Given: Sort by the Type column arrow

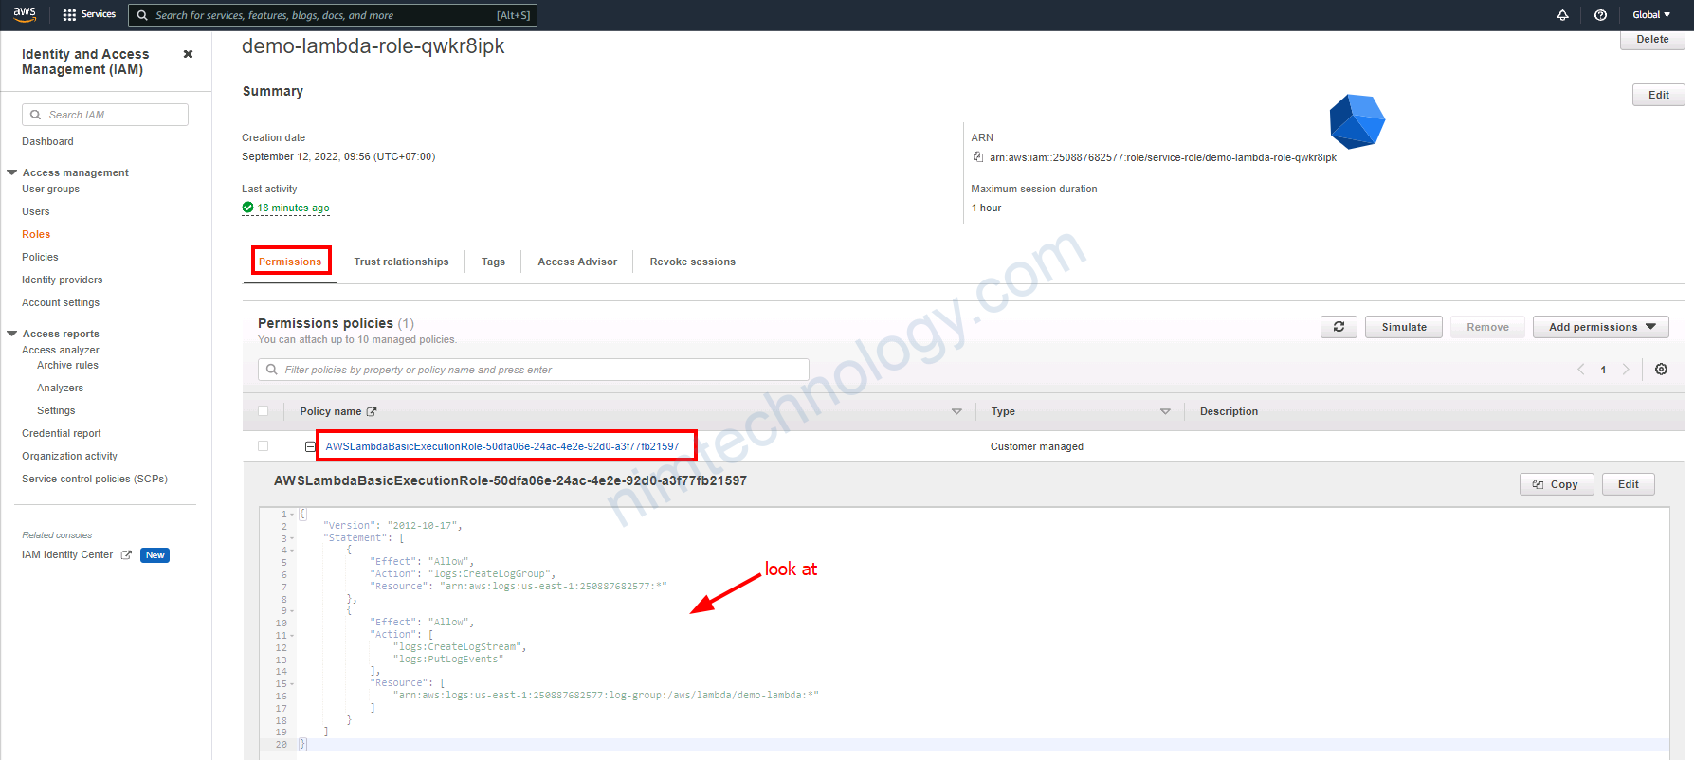Looking at the screenshot, I should (x=1165, y=411).
